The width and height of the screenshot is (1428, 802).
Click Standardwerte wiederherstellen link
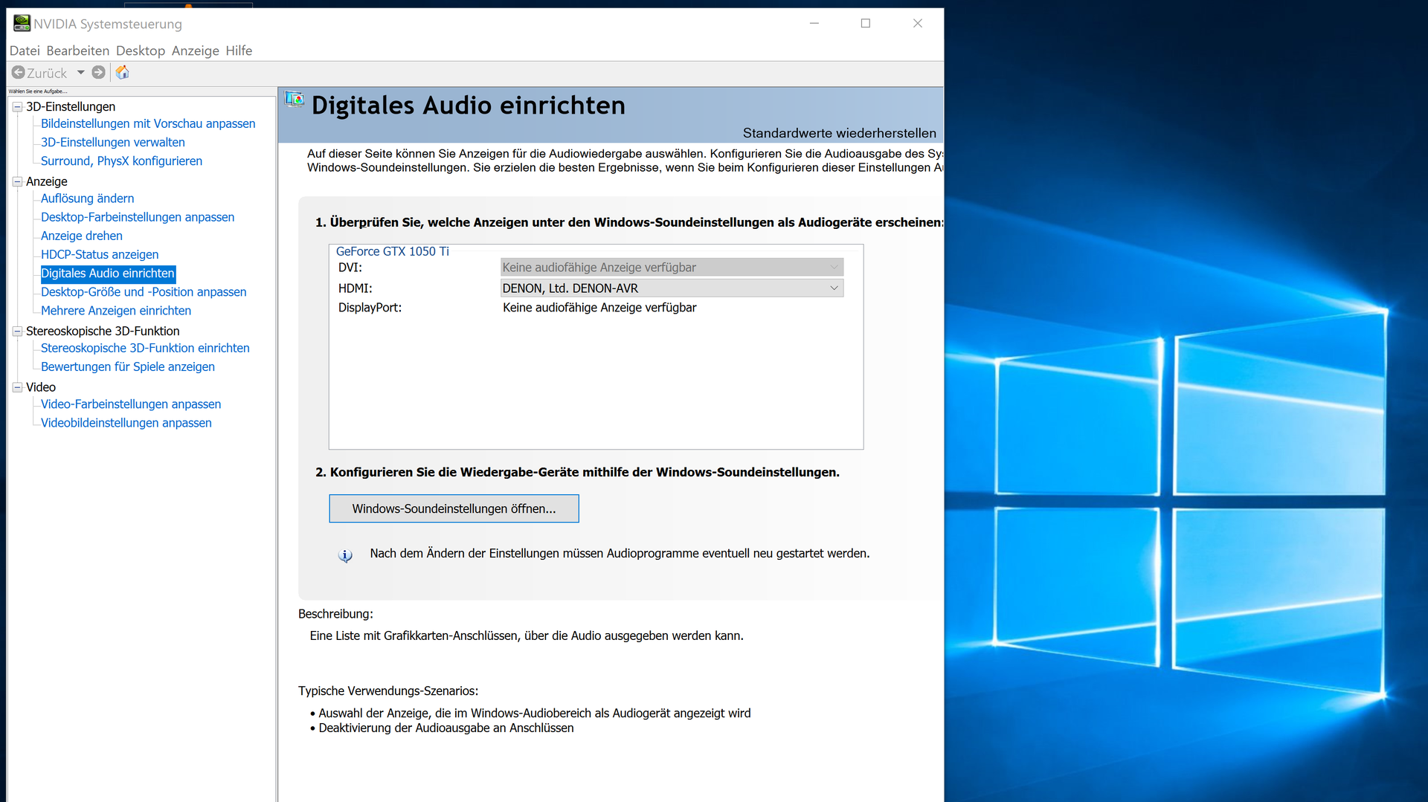tap(839, 133)
